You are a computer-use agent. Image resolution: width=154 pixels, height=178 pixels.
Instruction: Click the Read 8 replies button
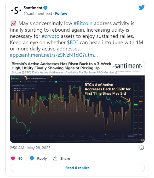click(x=77, y=168)
